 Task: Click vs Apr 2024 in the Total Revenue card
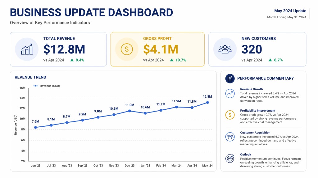(x=53, y=60)
